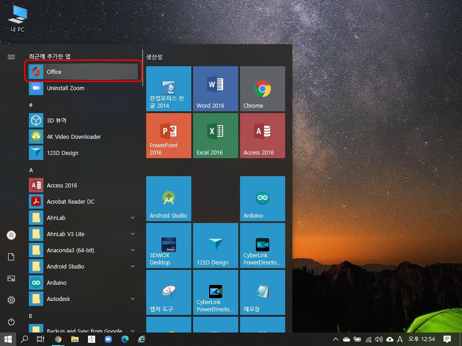This screenshot has height=346, width=462.
Task: Click the 생산성 tile group title
Action: click(x=154, y=56)
